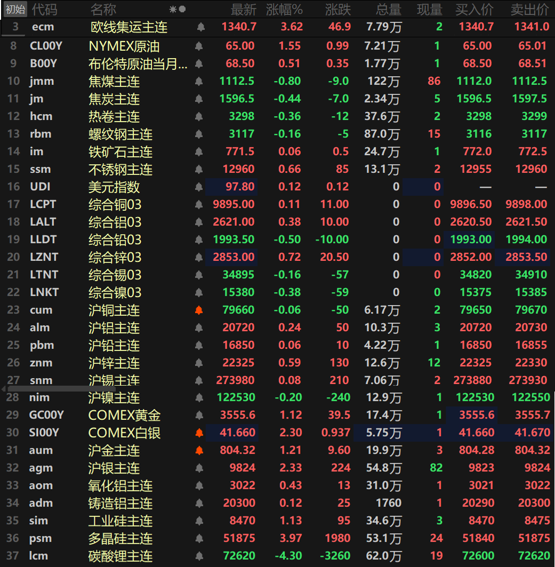The height and width of the screenshot is (567, 555).
Task: Click the round dot icon in header
Action: [182, 9]
